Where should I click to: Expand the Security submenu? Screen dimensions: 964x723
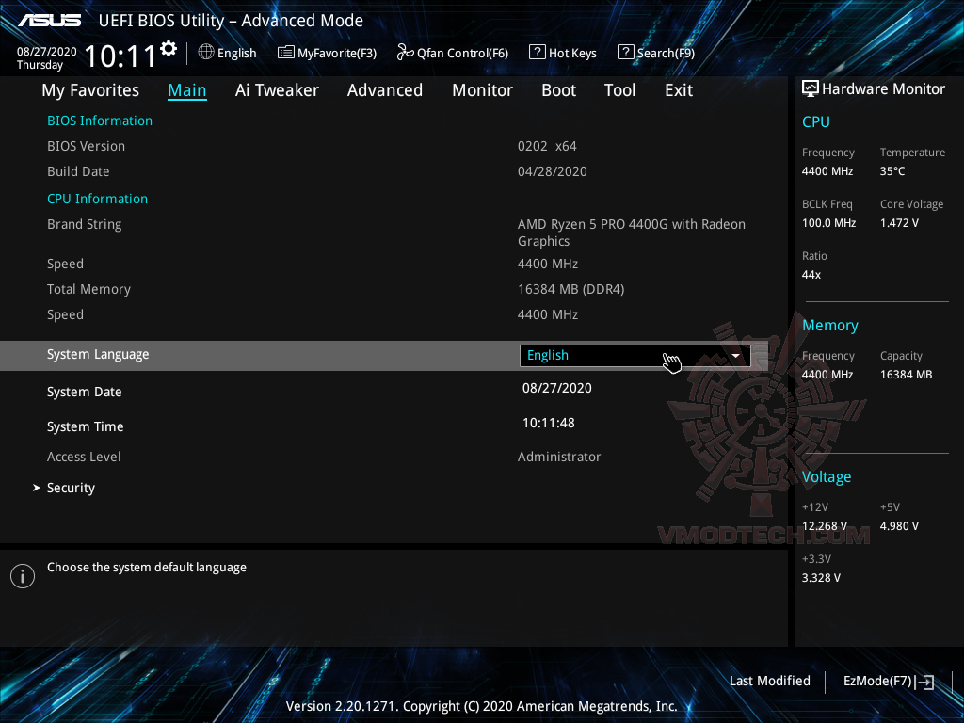71,488
